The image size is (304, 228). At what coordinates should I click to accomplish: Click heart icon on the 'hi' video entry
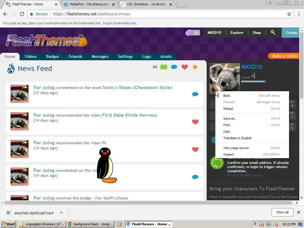pos(195,150)
